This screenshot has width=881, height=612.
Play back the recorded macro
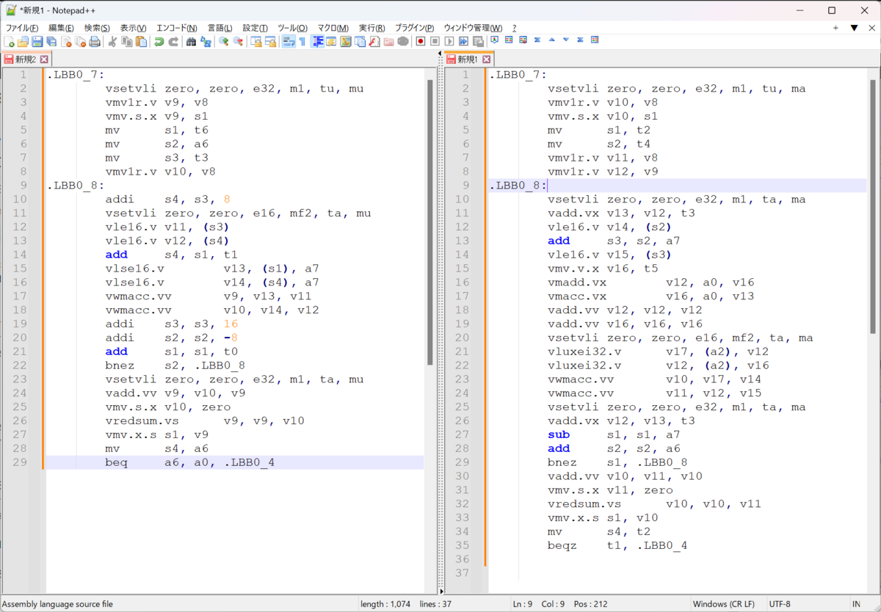click(x=449, y=41)
